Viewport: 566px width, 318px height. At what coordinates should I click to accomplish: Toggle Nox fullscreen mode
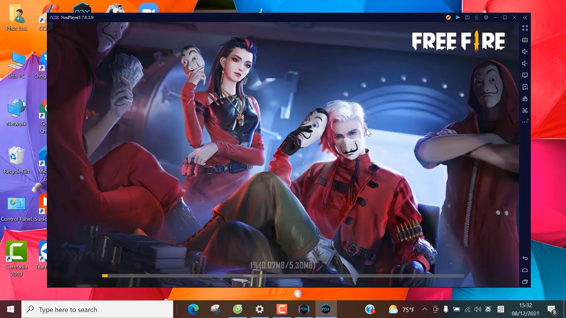tap(525, 28)
